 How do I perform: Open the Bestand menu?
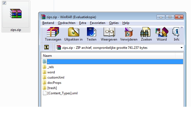coord(48,23)
